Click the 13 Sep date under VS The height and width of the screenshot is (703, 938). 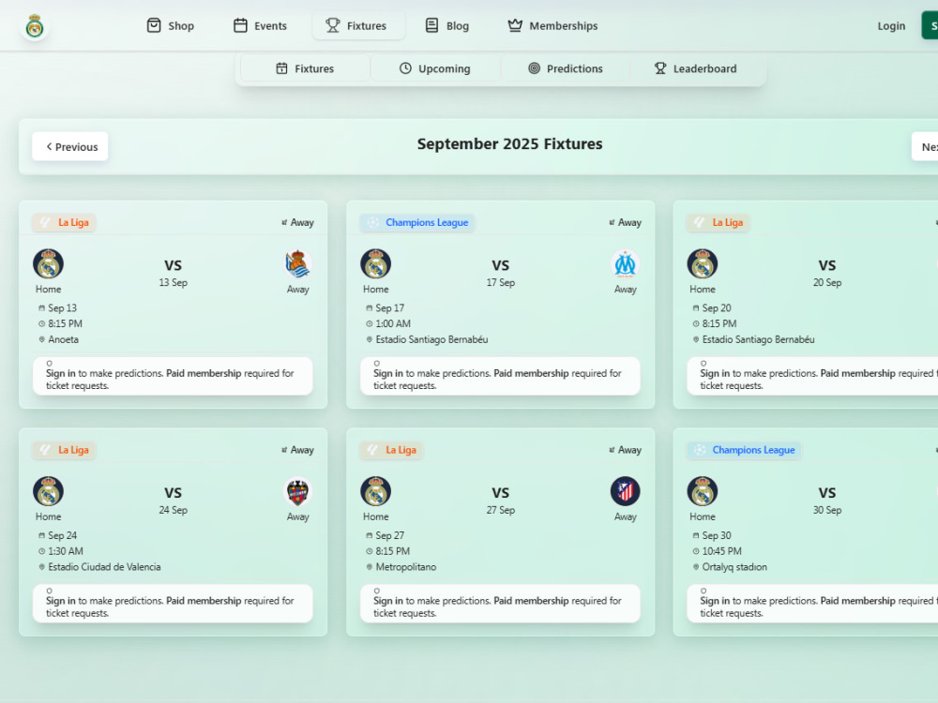pyautogui.click(x=173, y=282)
